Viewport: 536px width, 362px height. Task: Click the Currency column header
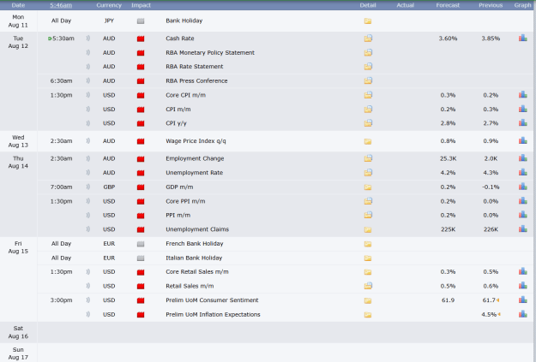pyautogui.click(x=109, y=5)
